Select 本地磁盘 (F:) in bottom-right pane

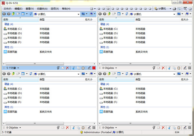pyautogui.click(x=108, y=102)
